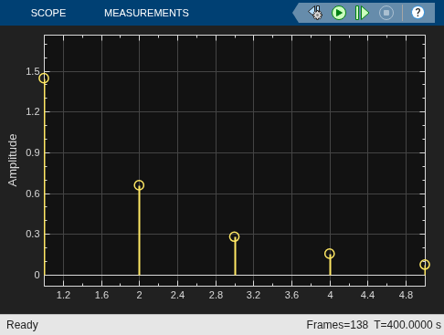Image resolution: width=444 pixels, height=335 pixels.
Task: Click the Ready status text
Action: [22, 325]
